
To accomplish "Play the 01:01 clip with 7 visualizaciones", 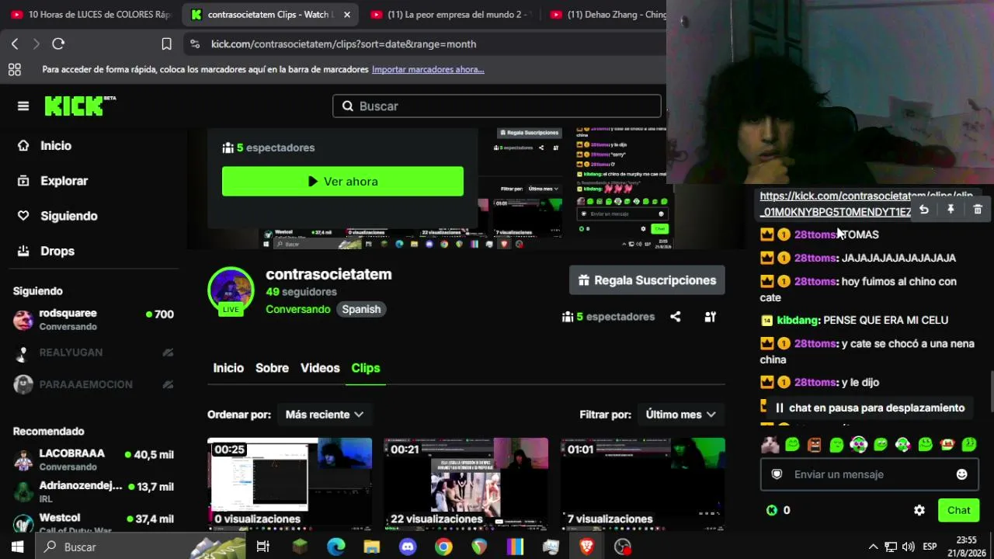I will tap(643, 484).
